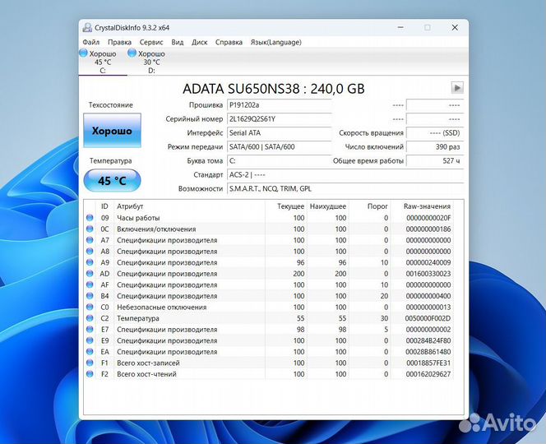Image resolution: width=546 pixels, height=444 pixels.
Task: Click the Хорошо health status button
Action: [x=112, y=131]
